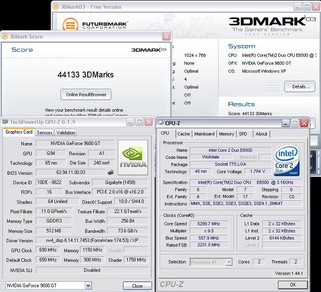Click the Bandwidth field 73.6 GB/s

(127, 230)
